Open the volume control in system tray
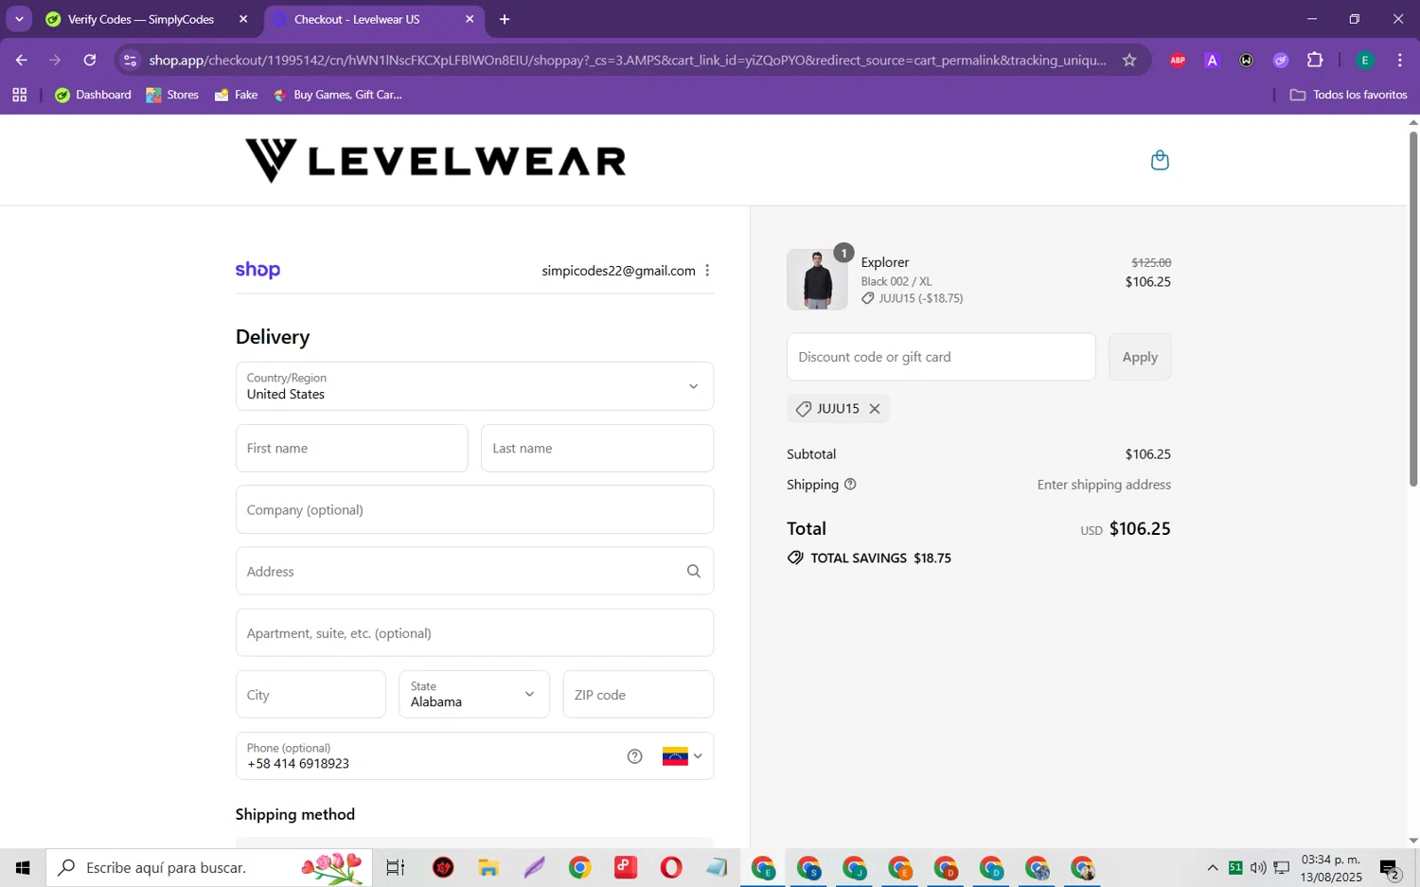Image resolution: width=1420 pixels, height=887 pixels. click(1257, 867)
